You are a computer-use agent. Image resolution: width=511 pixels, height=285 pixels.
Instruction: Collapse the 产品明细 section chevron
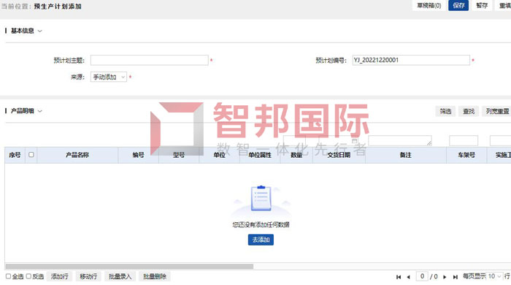tap(40, 111)
